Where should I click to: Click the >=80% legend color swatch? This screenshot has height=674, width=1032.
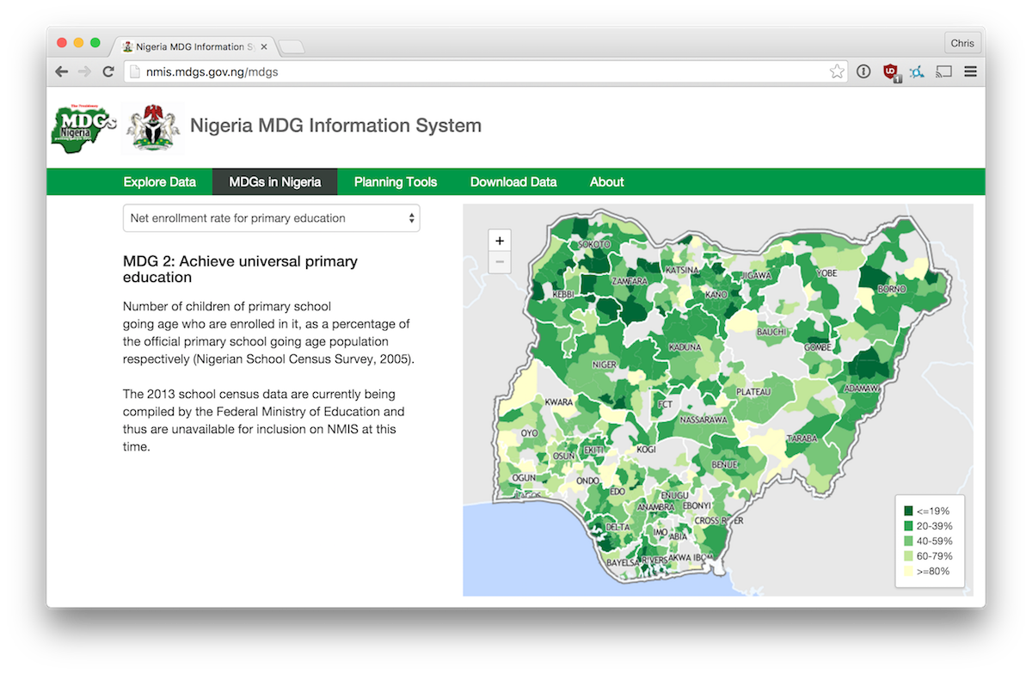point(908,571)
